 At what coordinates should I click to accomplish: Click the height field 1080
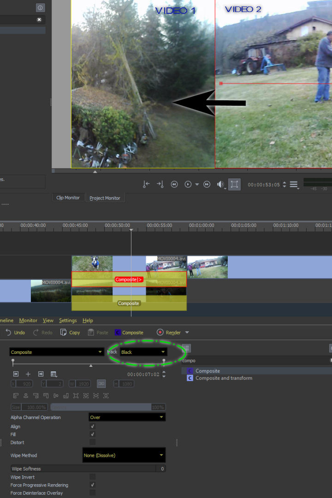click(124, 383)
